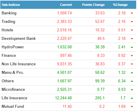
Task: Click the green up arrow for Life Insurance
Action: [132, 98]
